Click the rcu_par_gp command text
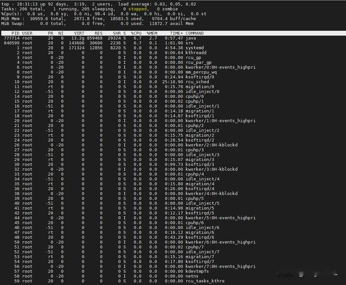Viewport: 346px width, 285px height. (198, 62)
